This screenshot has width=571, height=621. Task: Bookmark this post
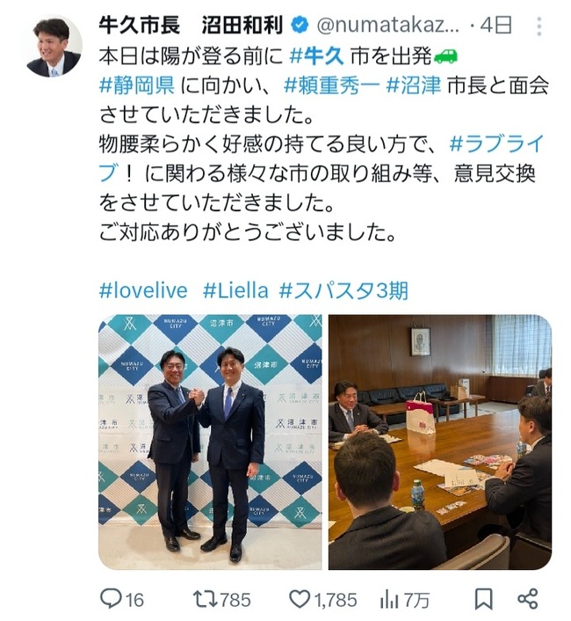click(483, 599)
